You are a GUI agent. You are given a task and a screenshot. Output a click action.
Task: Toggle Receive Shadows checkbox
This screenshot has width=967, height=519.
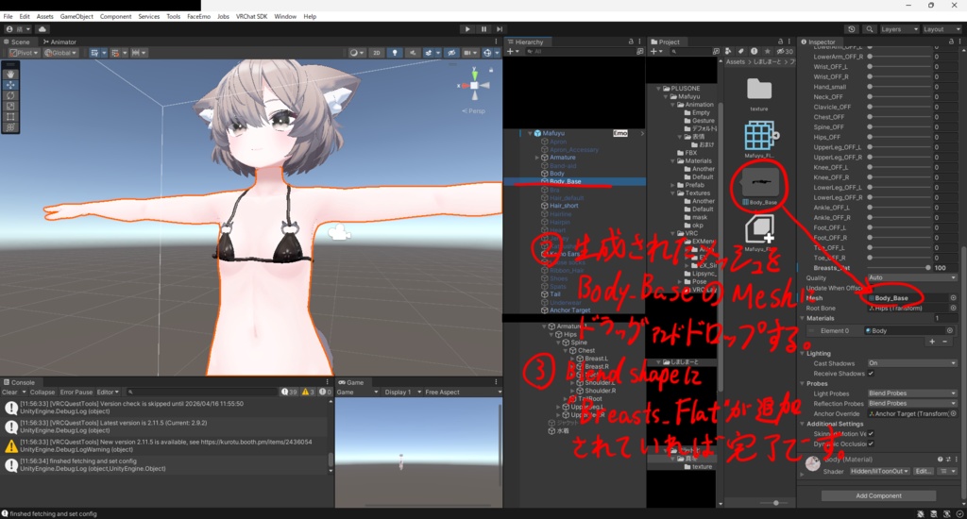coord(871,374)
